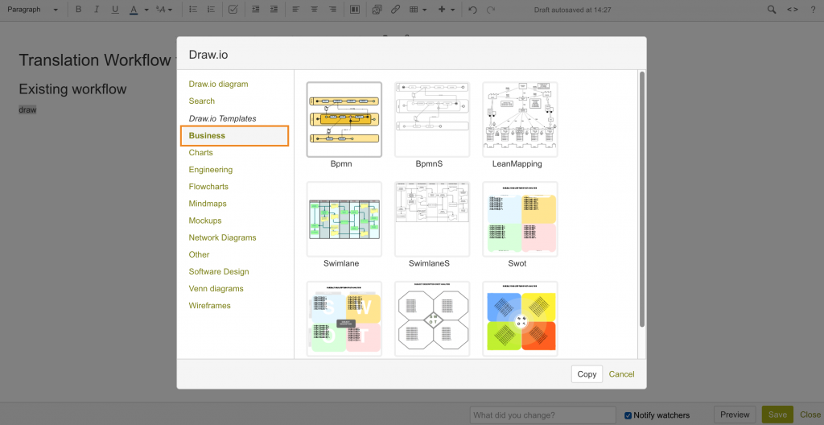824x425 pixels.
Task: Click the outdent icon
Action: [256, 10]
